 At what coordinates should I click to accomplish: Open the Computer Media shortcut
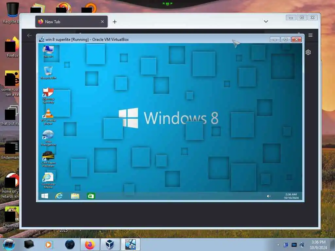point(48,180)
